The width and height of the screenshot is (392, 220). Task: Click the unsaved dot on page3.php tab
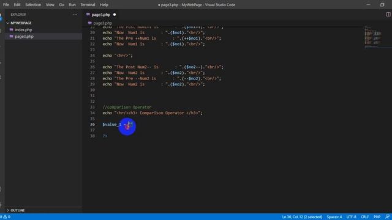coord(115,15)
